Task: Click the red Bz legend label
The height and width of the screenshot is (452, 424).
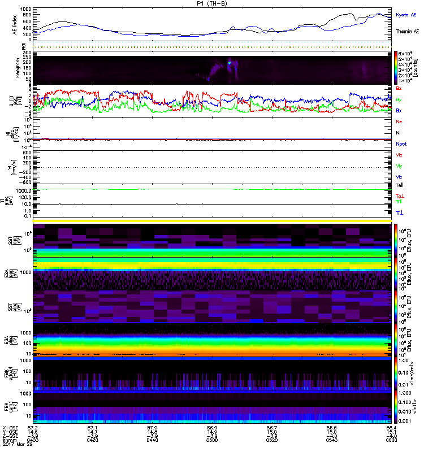Action: (x=399, y=88)
